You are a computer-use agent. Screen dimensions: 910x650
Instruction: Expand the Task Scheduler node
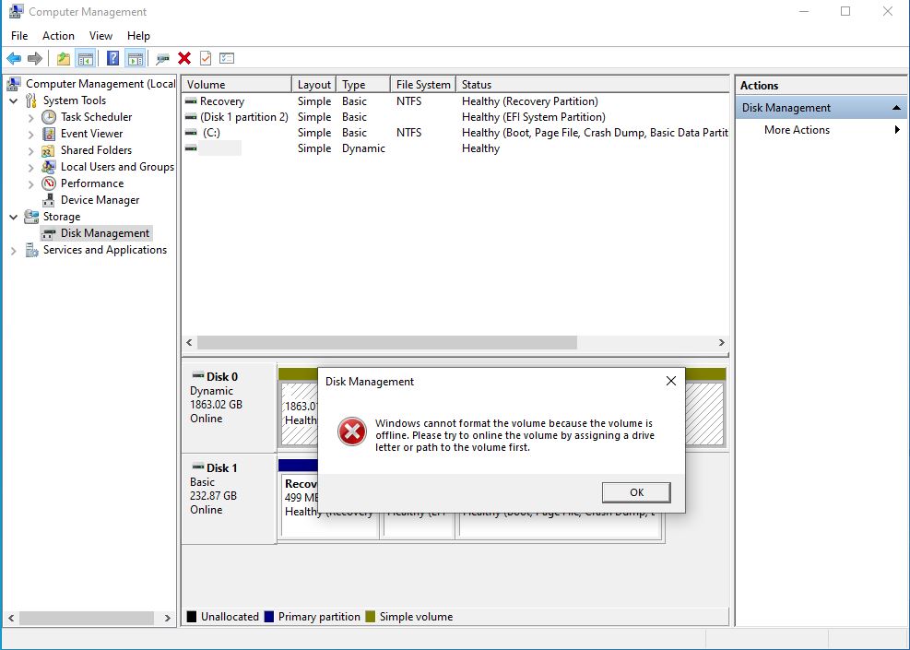(31, 118)
